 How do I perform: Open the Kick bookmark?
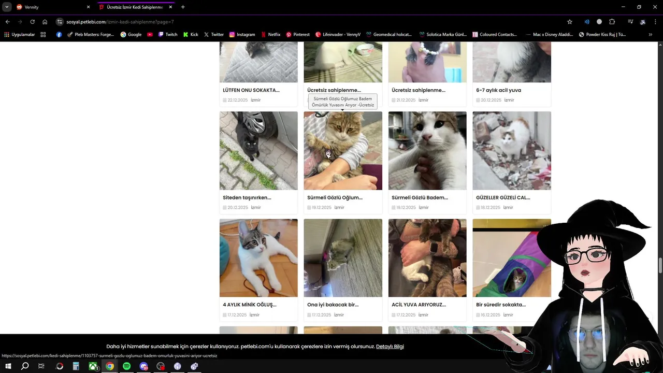191,35
